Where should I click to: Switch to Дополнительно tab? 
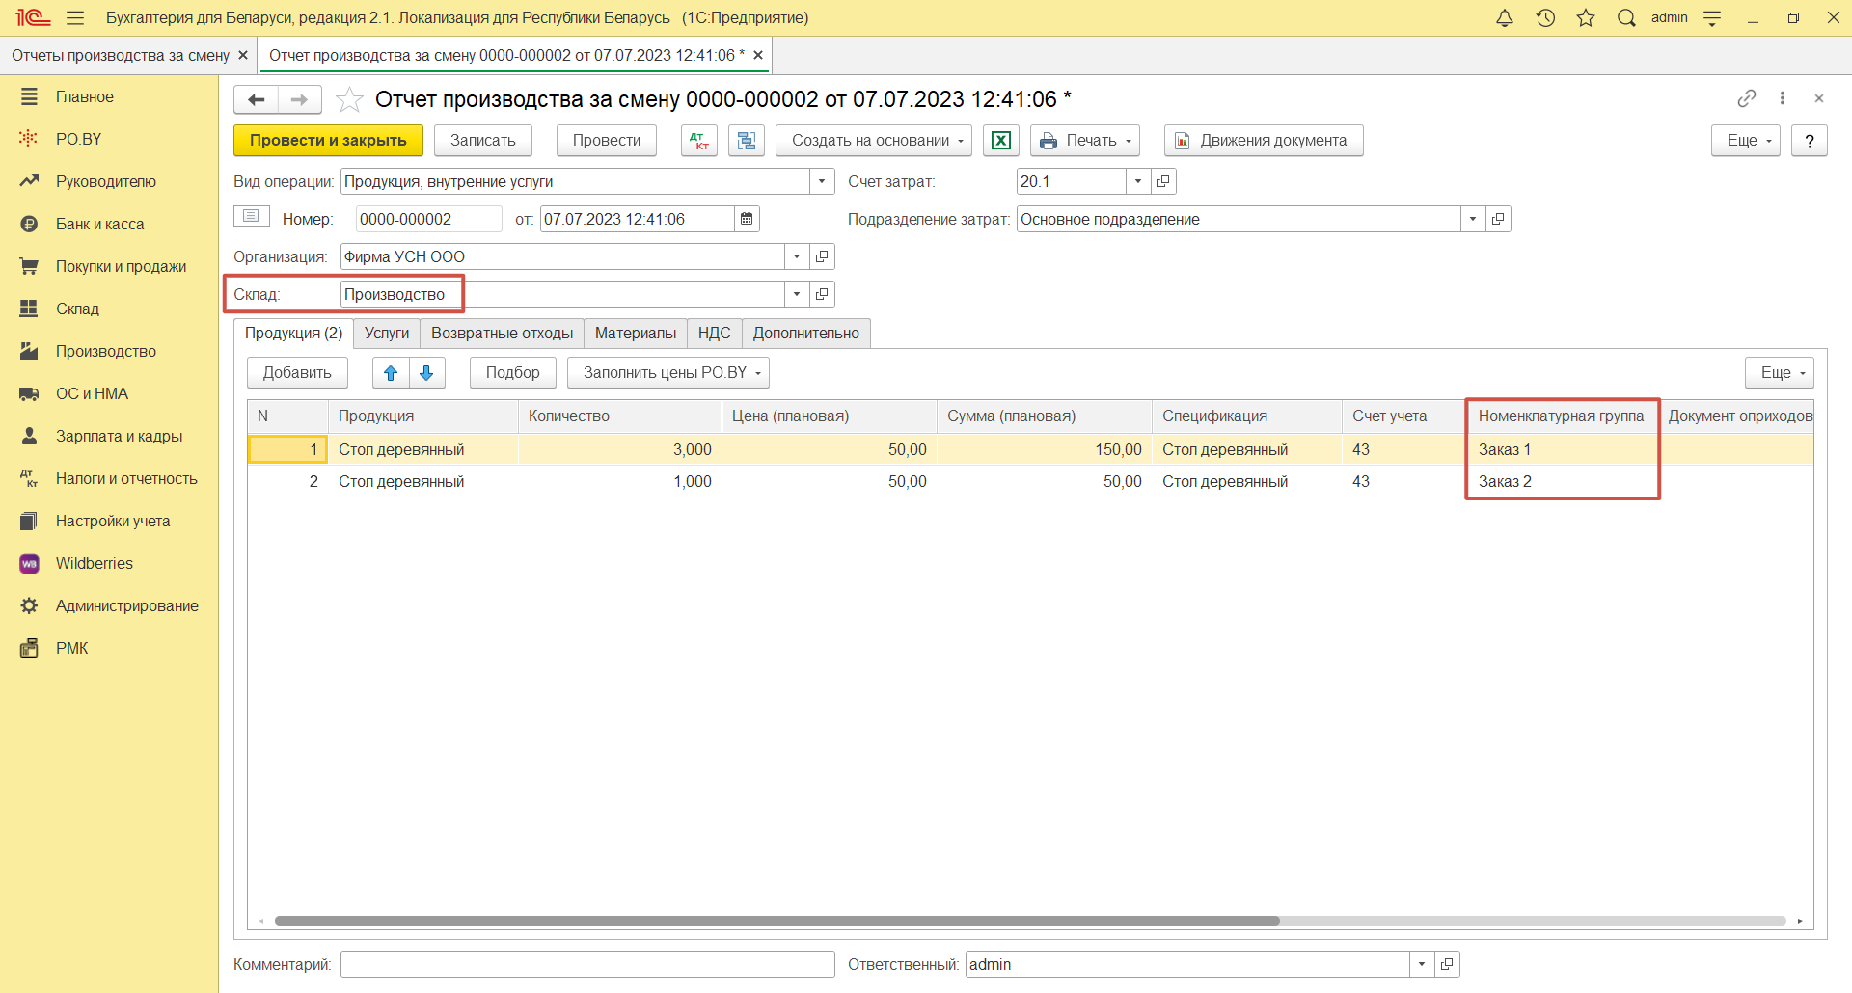pyautogui.click(x=806, y=334)
